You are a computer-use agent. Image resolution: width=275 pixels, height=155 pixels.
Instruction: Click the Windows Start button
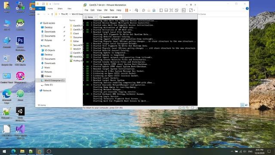(4, 151)
